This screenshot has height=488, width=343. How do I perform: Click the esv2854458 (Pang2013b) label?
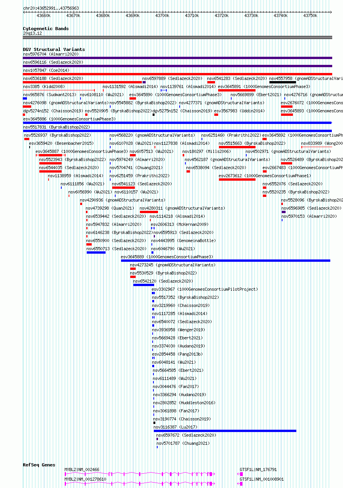tap(178, 354)
